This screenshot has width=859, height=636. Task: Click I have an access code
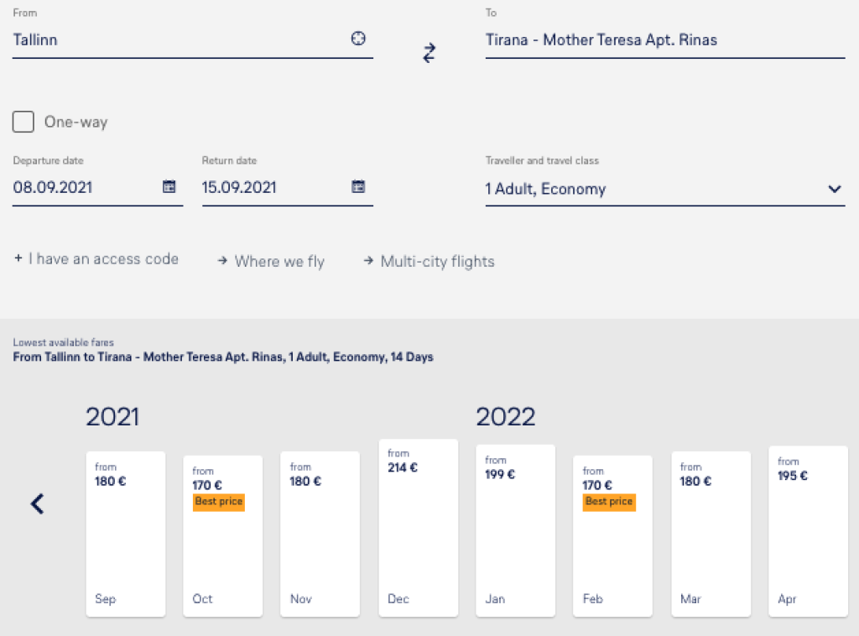click(103, 259)
